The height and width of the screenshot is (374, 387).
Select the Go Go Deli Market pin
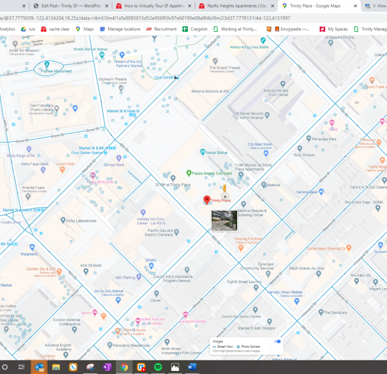point(118,300)
